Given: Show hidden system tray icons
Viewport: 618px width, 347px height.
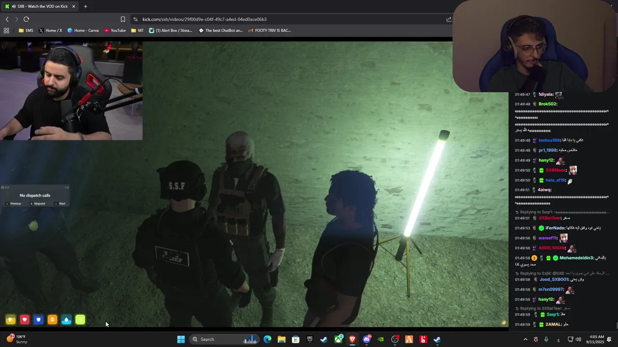Looking at the screenshot, I should (525, 339).
